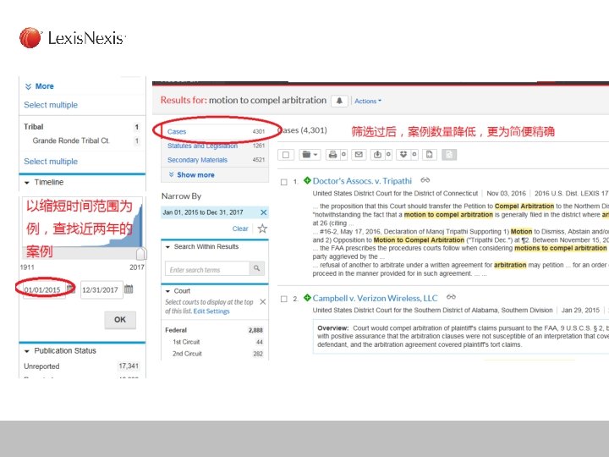Dismiss the select courts tip with X
This screenshot has width=609, height=457.
262,302
